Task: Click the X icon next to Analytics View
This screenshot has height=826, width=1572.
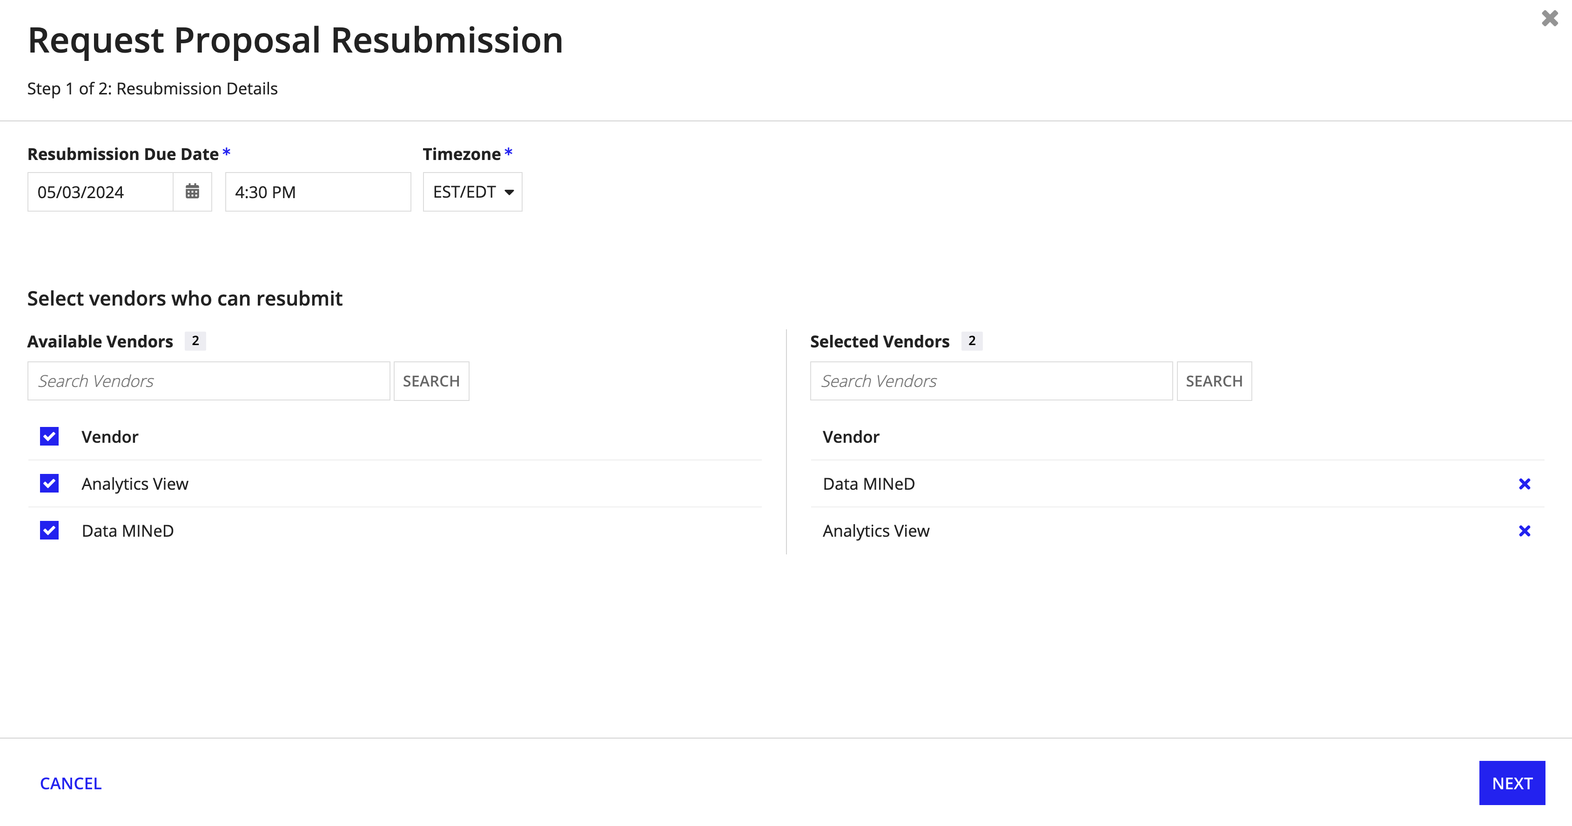Action: 1525,531
